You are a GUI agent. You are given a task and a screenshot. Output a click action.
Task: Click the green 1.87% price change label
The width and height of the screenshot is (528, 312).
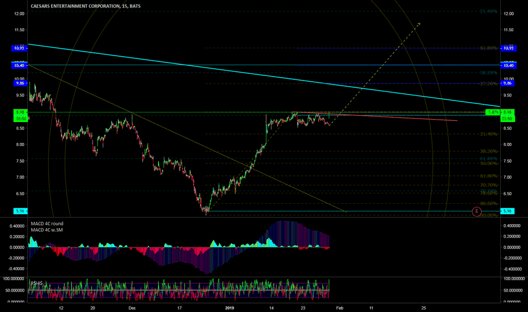click(x=493, y=112)
